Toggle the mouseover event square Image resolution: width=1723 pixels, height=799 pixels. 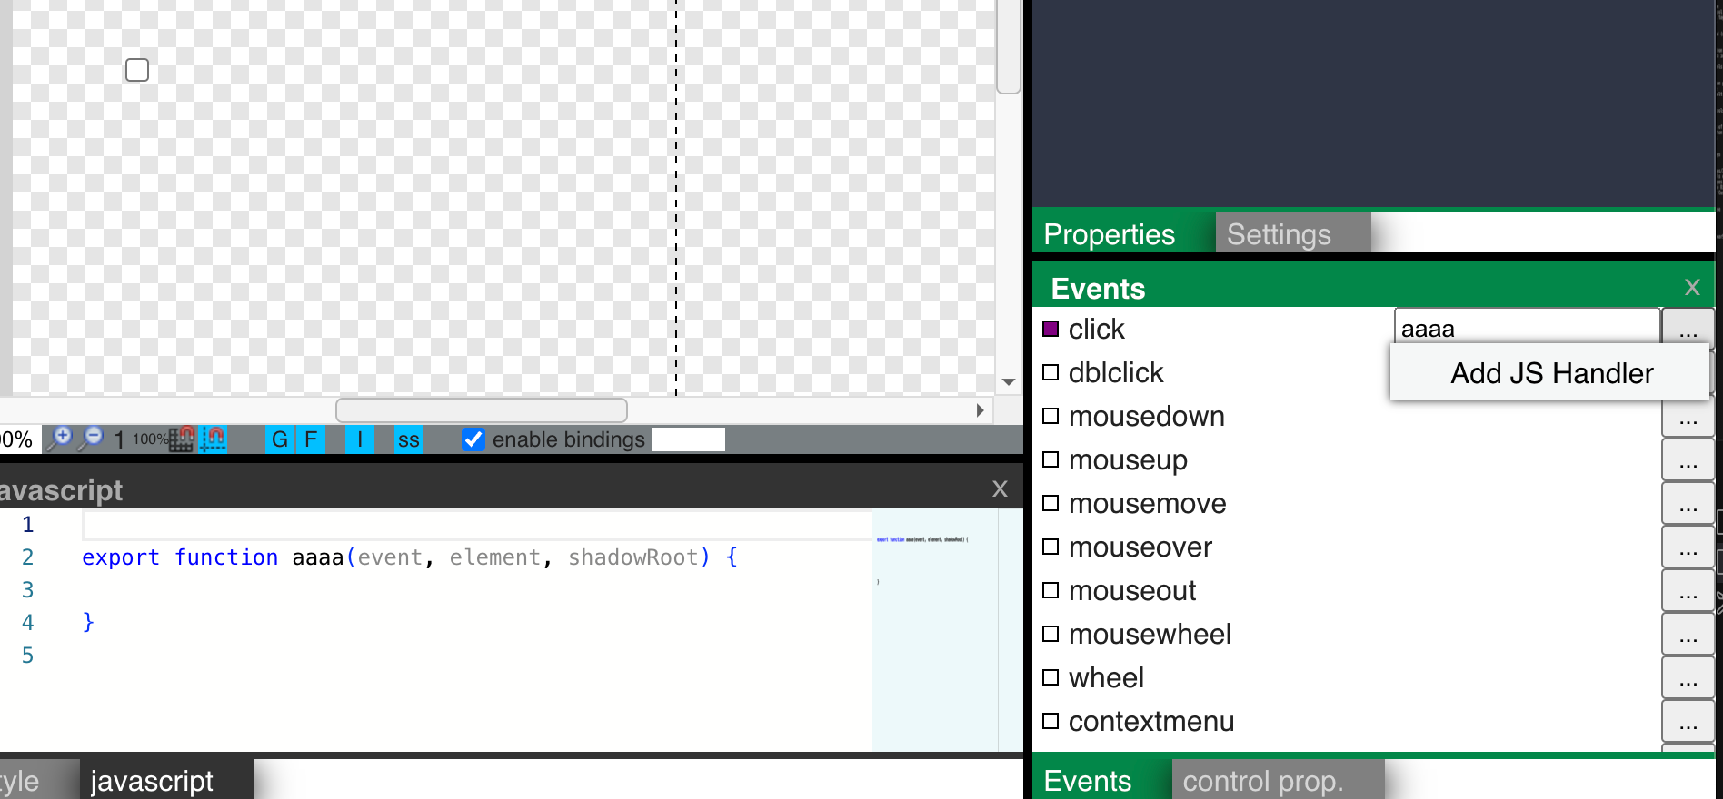[x=1051, y=547]
